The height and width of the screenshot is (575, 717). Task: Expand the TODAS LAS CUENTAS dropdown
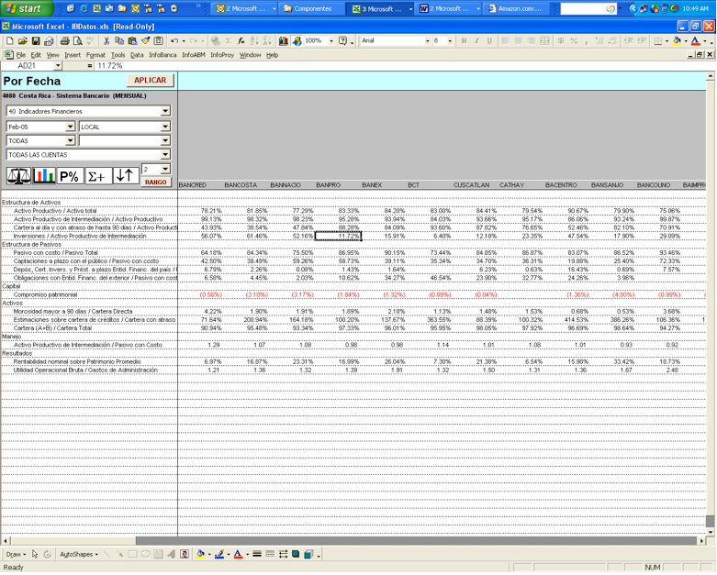(165, 155)
